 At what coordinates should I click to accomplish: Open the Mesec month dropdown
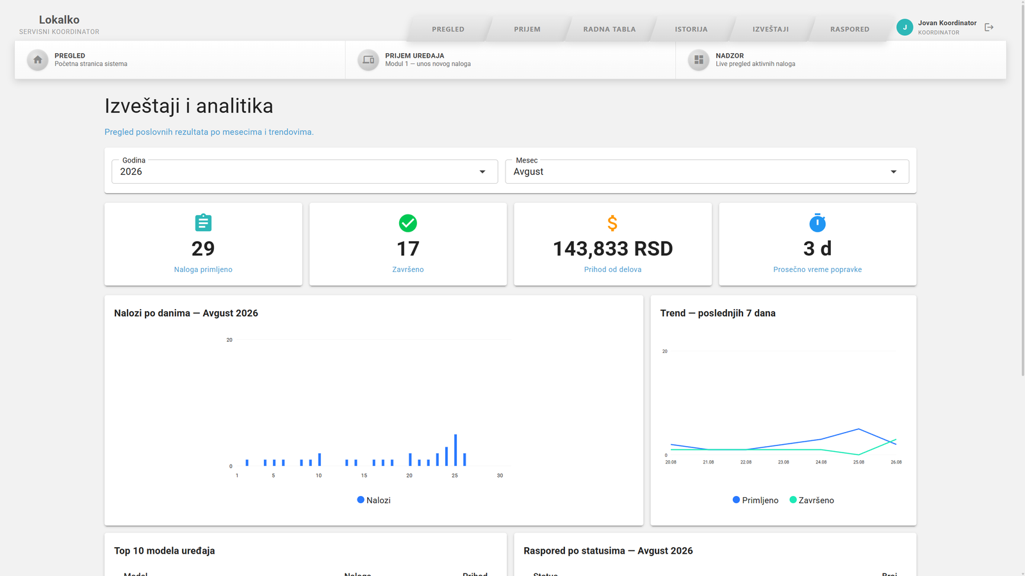pos(707,172)
